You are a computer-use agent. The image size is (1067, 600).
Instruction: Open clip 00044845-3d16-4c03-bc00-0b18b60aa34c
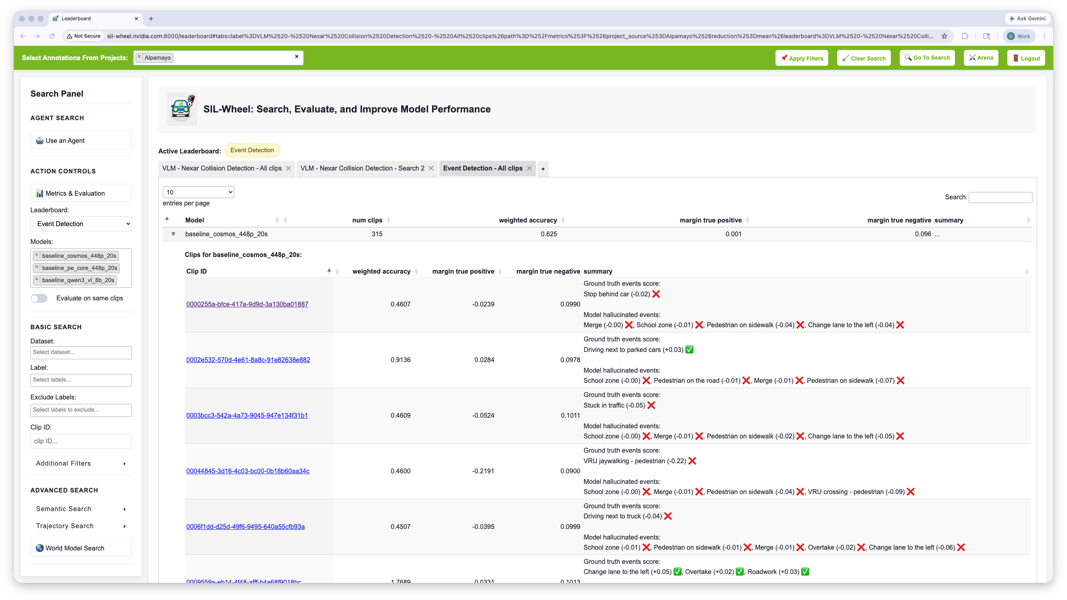248,471
